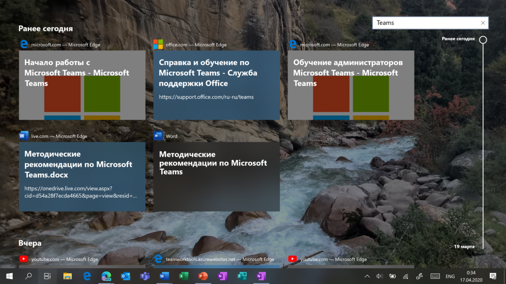Viewport: 506px width, 284px height.
Task: Jump to 19 марта on the timeline
Action: click(464, 246)
